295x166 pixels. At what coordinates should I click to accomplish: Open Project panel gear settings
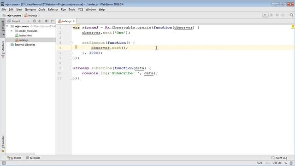(x=47, y=21)
